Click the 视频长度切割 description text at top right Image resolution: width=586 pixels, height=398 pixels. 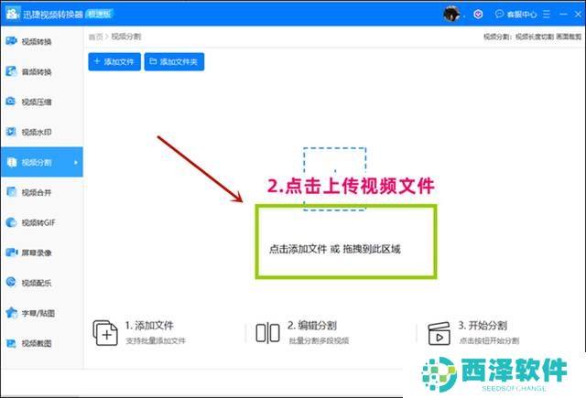click(x=535, y=37)
